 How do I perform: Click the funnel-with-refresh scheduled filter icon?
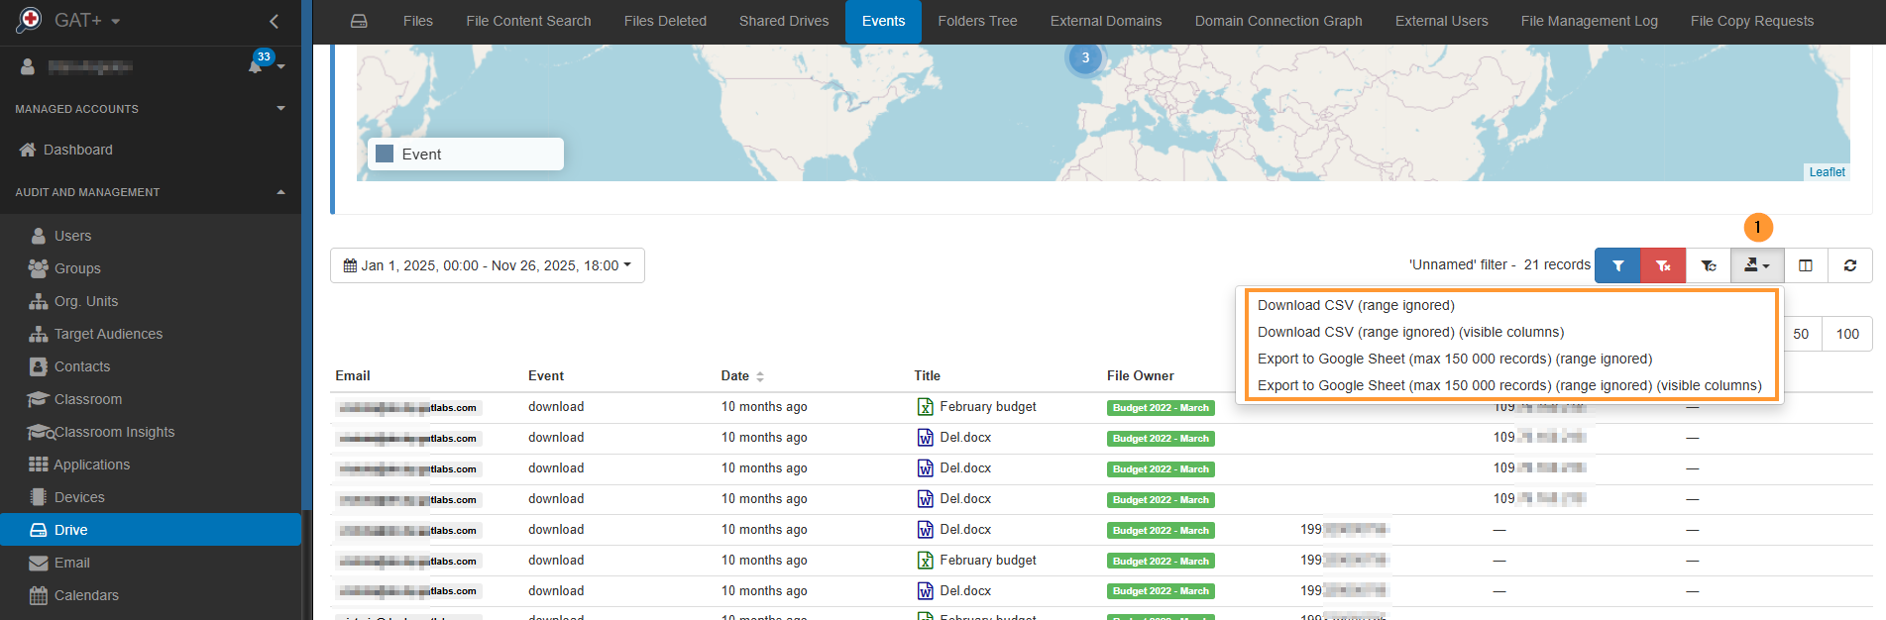click(x=1709, y=265)
